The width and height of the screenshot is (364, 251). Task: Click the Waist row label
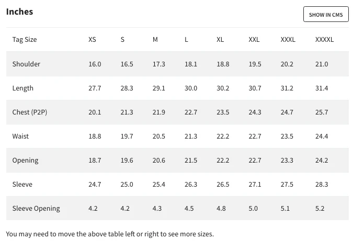(x=21, y=136)
